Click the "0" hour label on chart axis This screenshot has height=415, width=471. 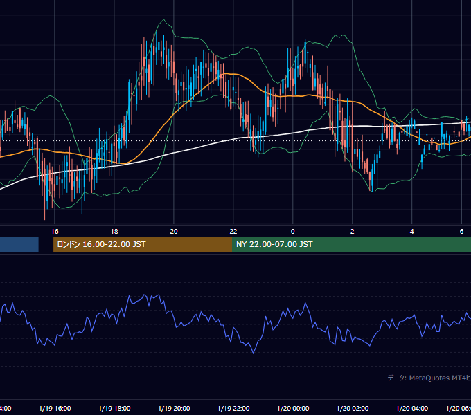click(x=292, y=232)
